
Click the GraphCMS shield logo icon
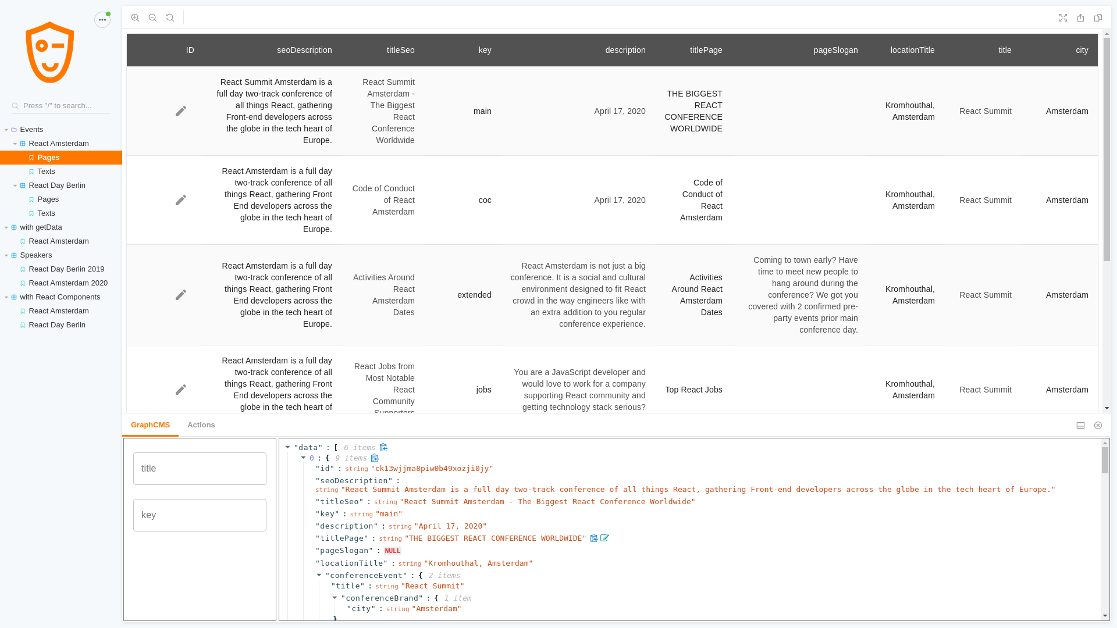pos(50,52)
